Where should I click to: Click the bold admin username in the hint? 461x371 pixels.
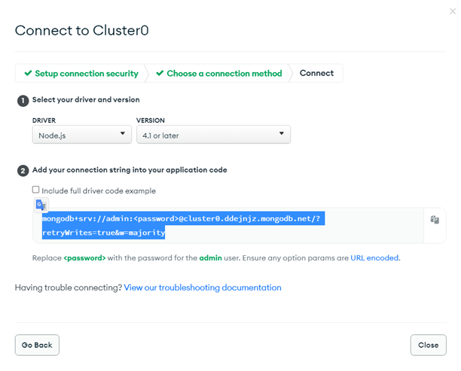[209, 258]
